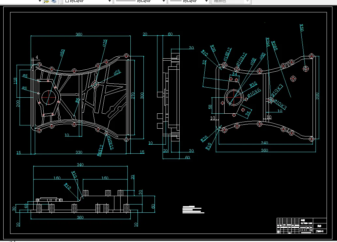
Task: Select the 4 dimension near top-left corner
Action: coord(37,57)
